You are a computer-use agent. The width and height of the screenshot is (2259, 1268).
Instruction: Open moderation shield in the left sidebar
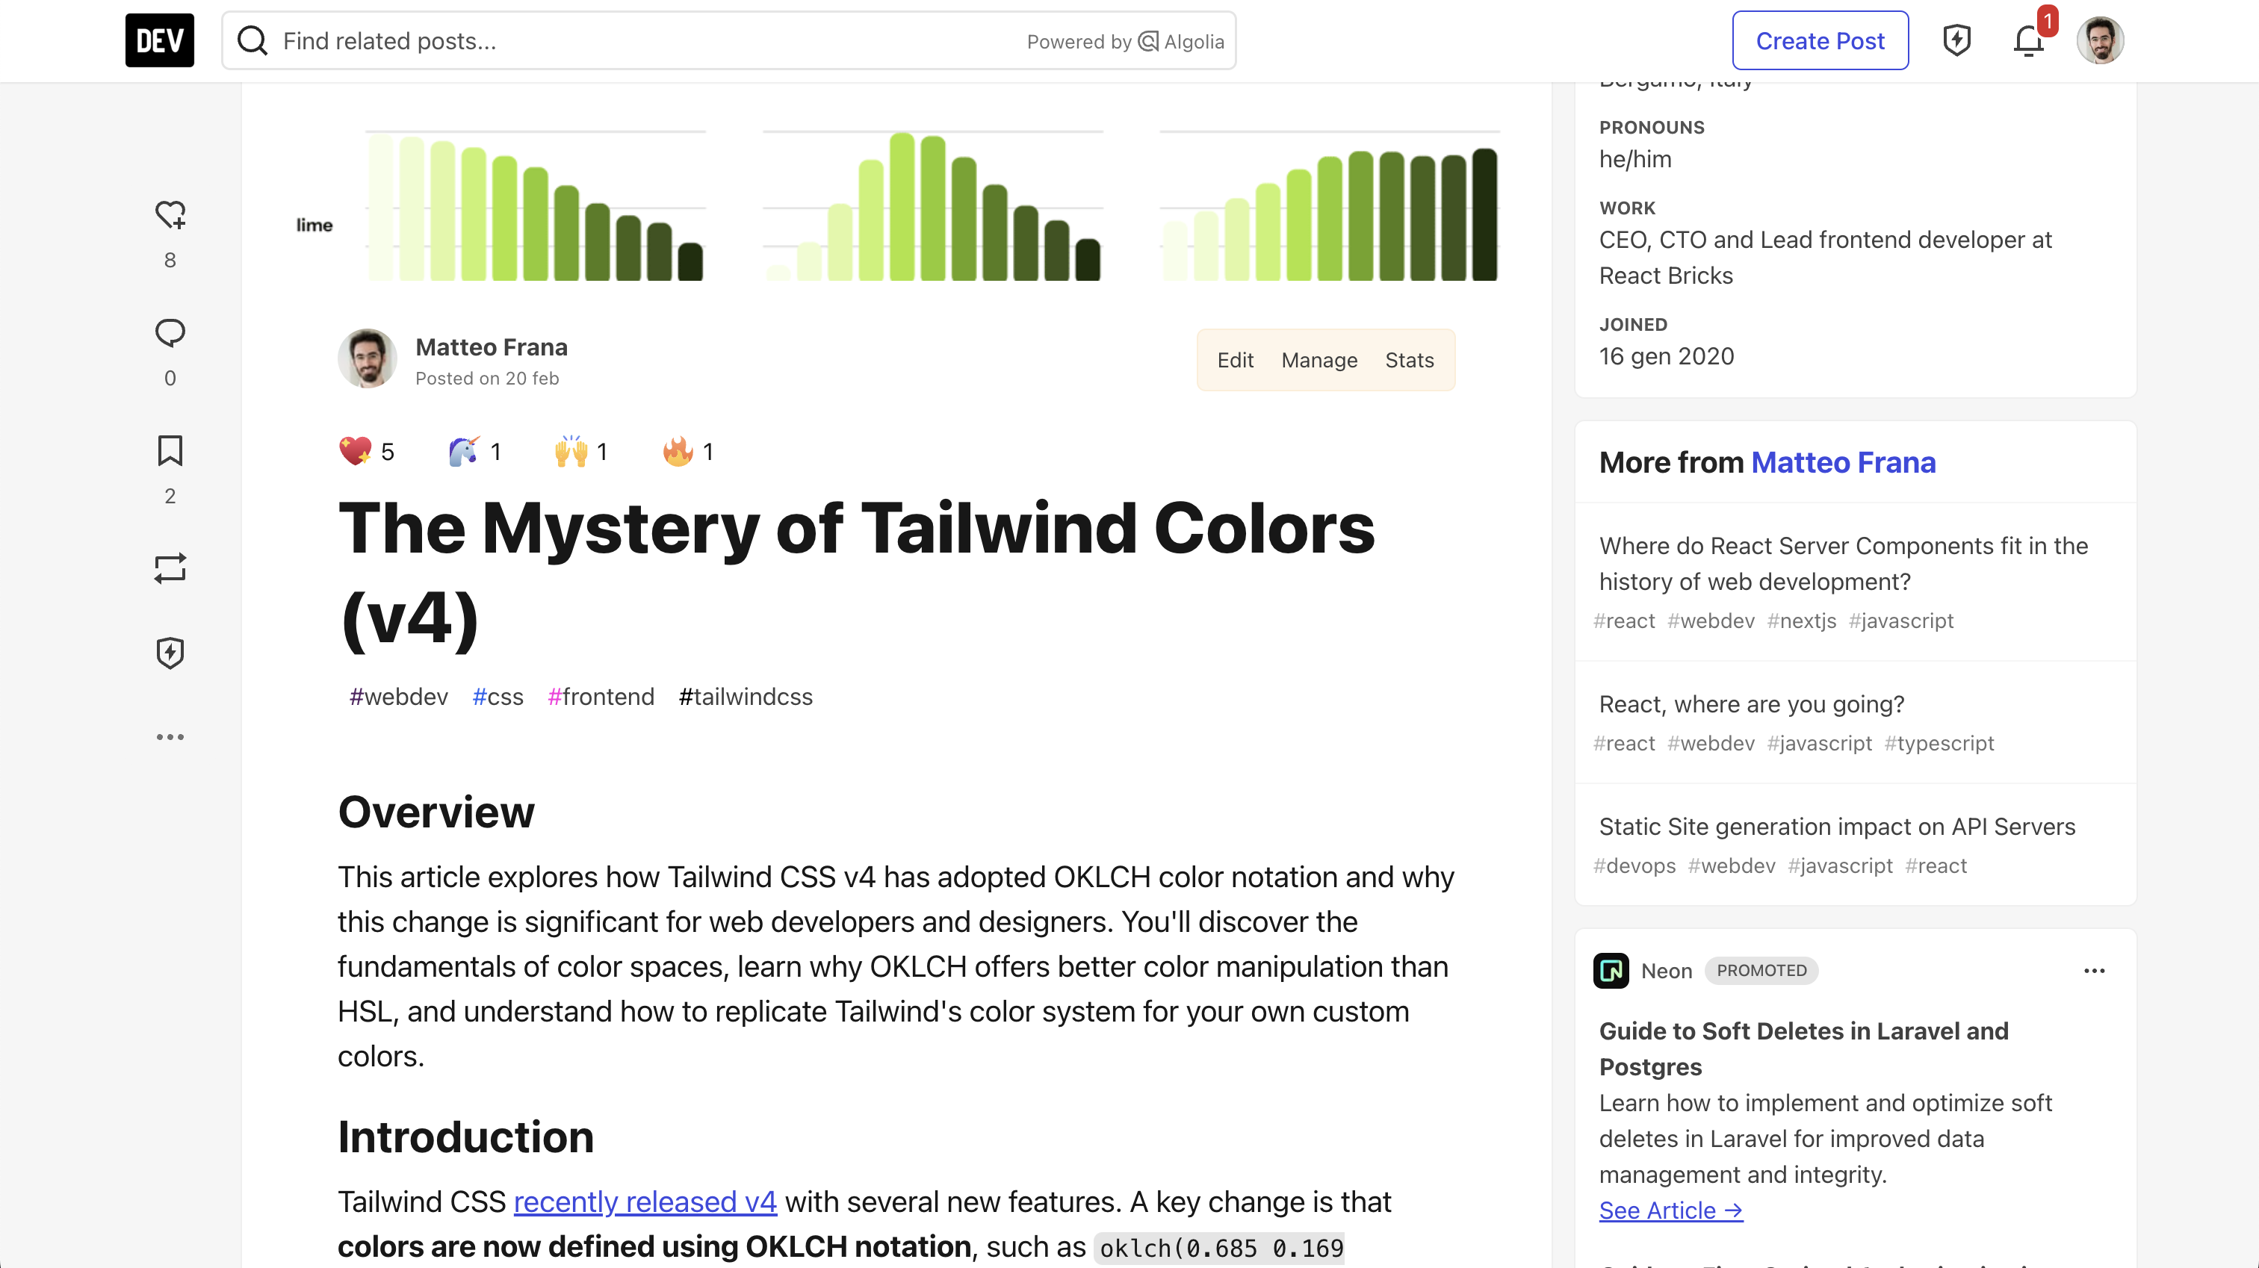click(170, 653)
